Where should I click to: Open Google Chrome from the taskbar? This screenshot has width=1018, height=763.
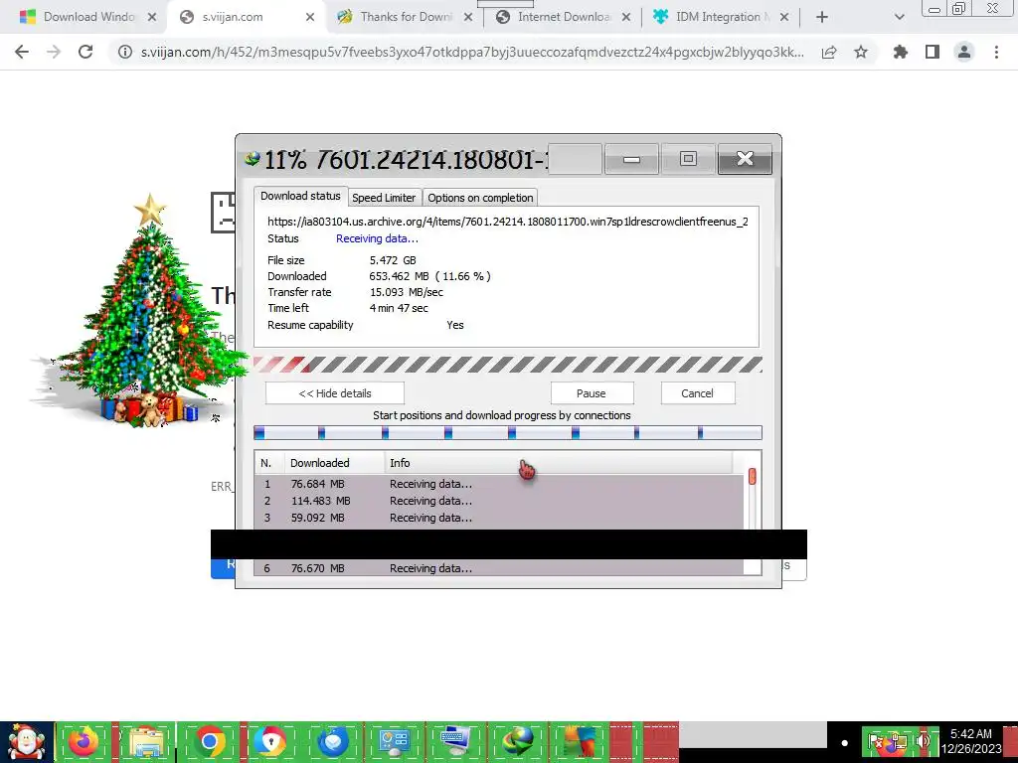click(x=209, y=742)
